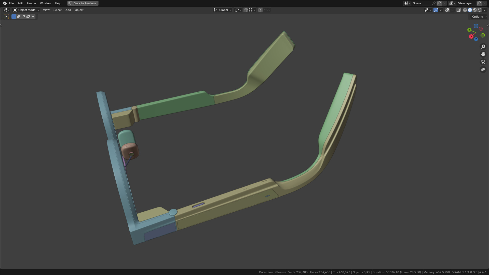Click the zoom viewport magnifier icon
The image size is (489, 275).
pyautogui.click(x=483, y=47)
